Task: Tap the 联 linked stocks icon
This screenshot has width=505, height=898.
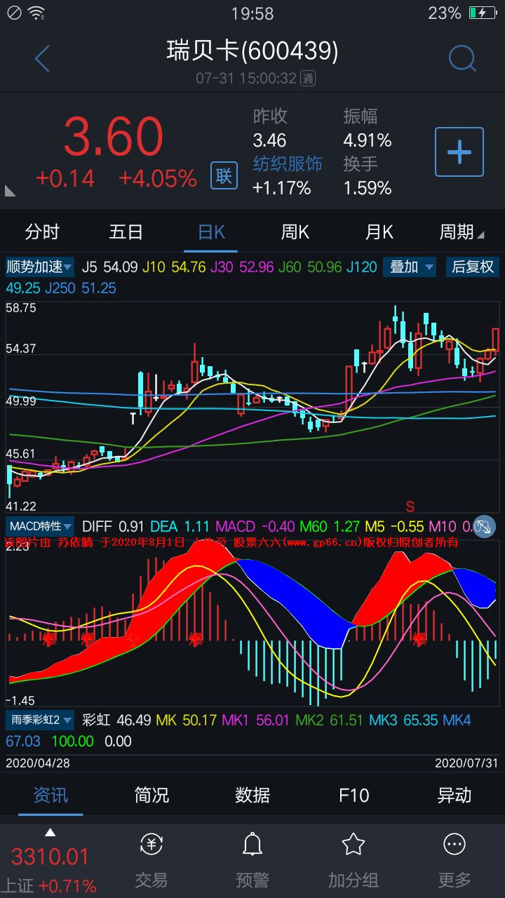Action: point(224,175)
